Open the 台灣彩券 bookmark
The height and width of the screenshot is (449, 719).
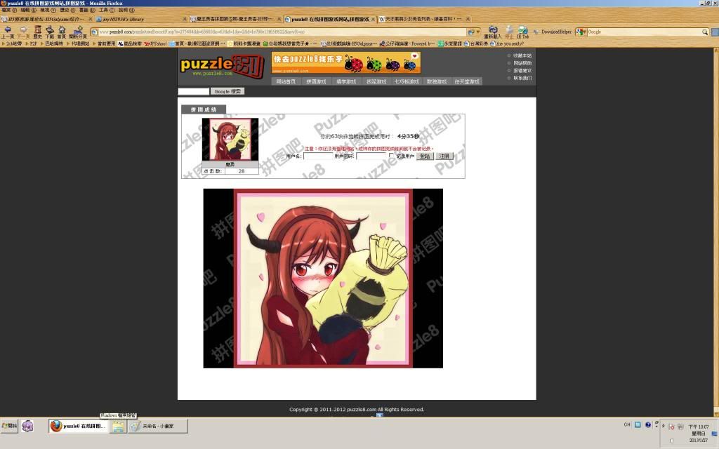(x=475, y=43)
